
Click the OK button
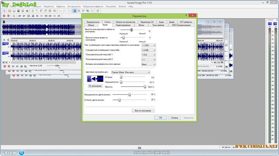click(x=160, y=117)
